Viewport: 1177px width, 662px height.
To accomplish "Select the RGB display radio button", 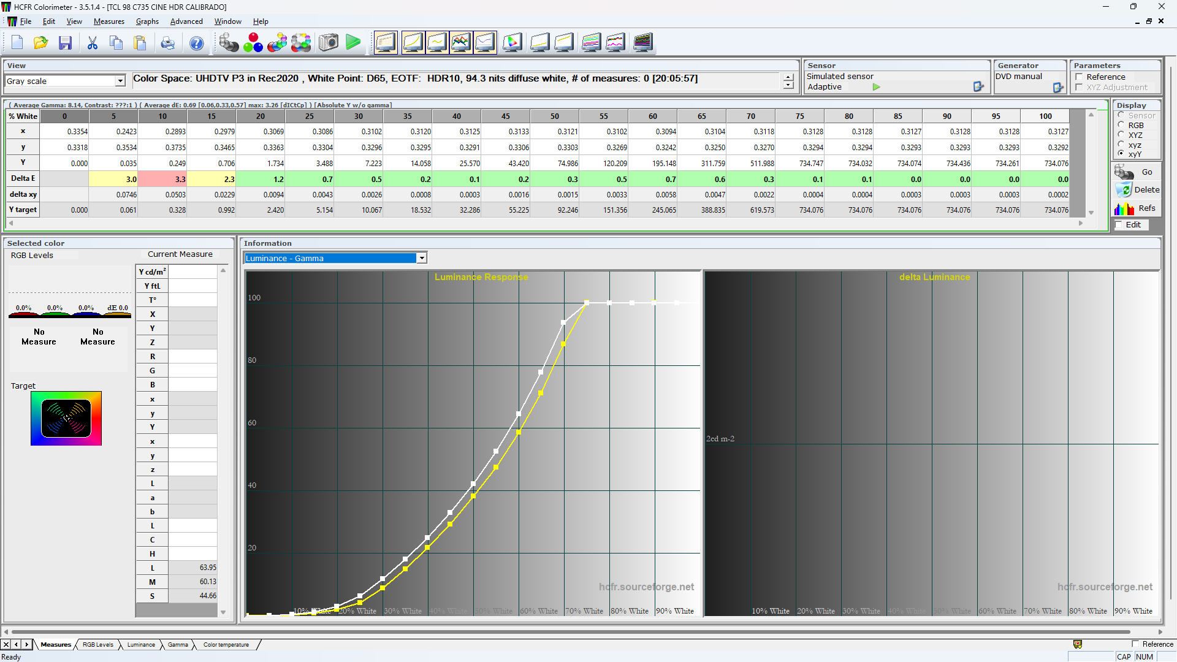I will [x=1121, y=125].
